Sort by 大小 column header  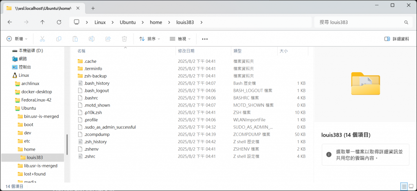click(x=292, y=51)
